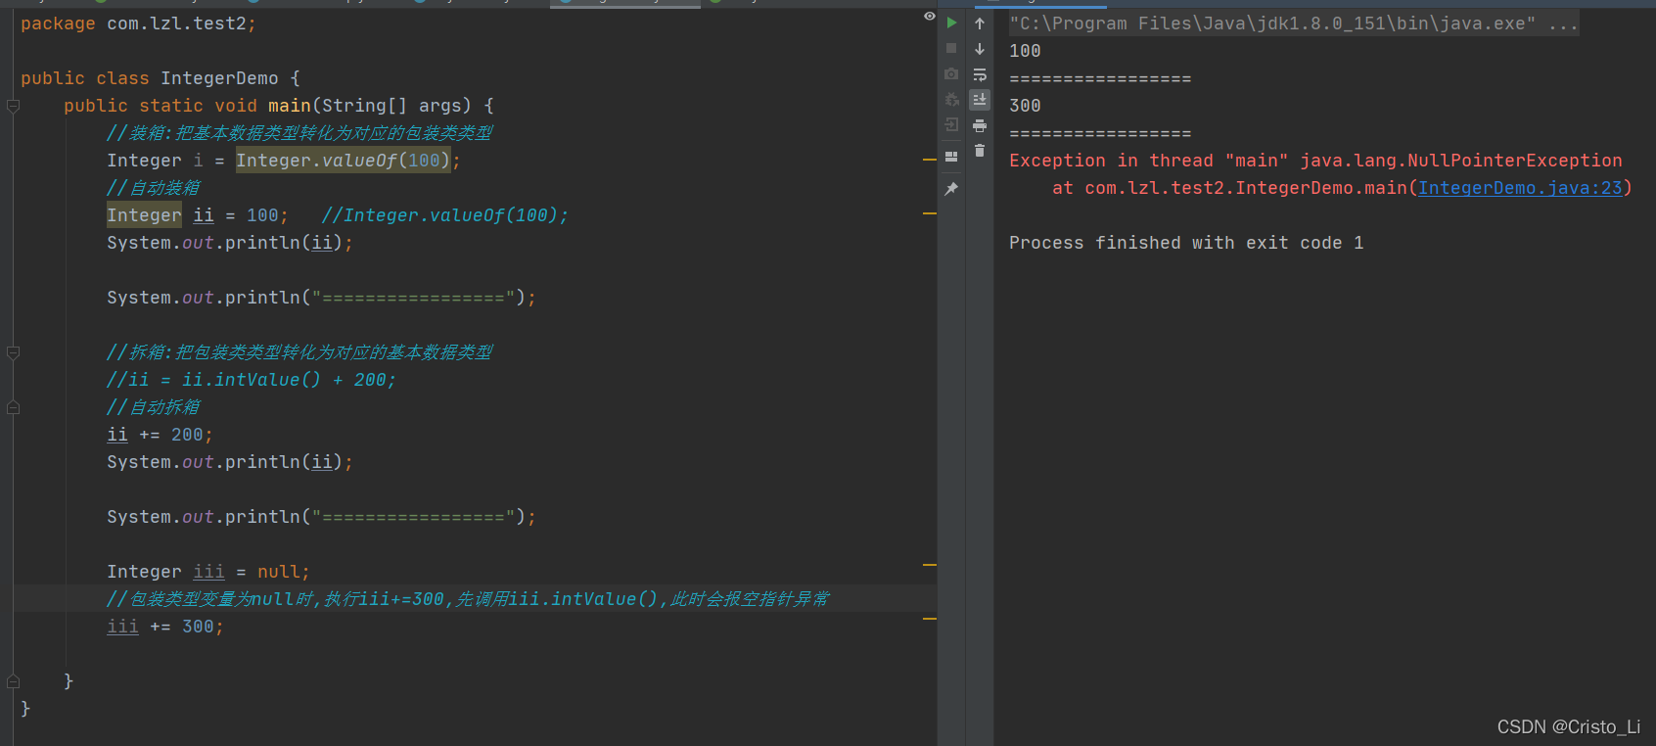The height and width of the screenshot is (746, 1656).
Task: Clear console with trash icon
Action: (x=980, y=150)
